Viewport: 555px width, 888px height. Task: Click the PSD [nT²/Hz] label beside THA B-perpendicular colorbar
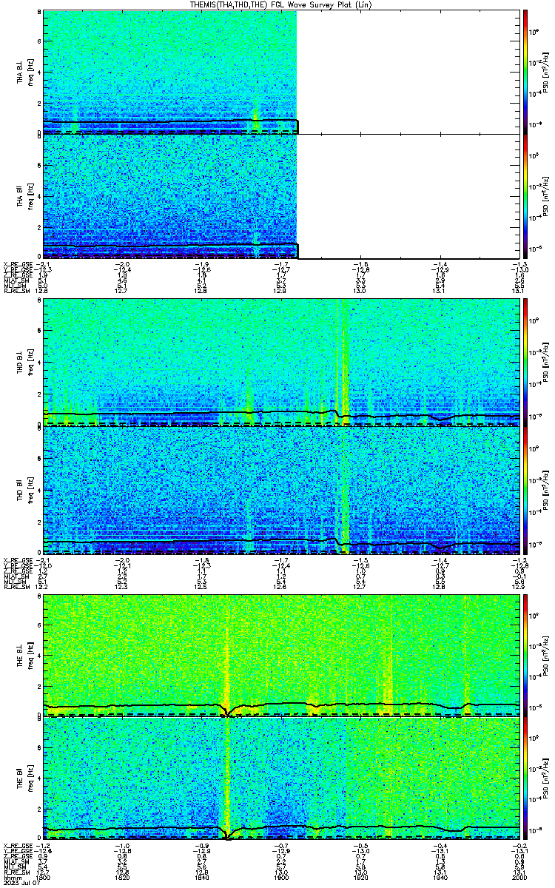click(x=545, y=72)
